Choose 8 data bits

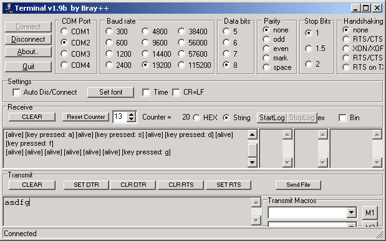pos(230,65)
